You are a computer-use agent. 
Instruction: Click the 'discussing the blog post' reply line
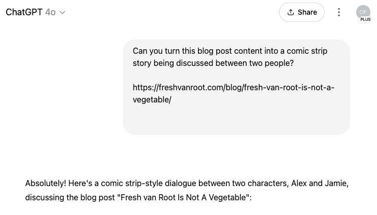coord(138,197)
